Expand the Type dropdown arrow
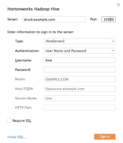The image size is (123, 143). coord(113,41)
